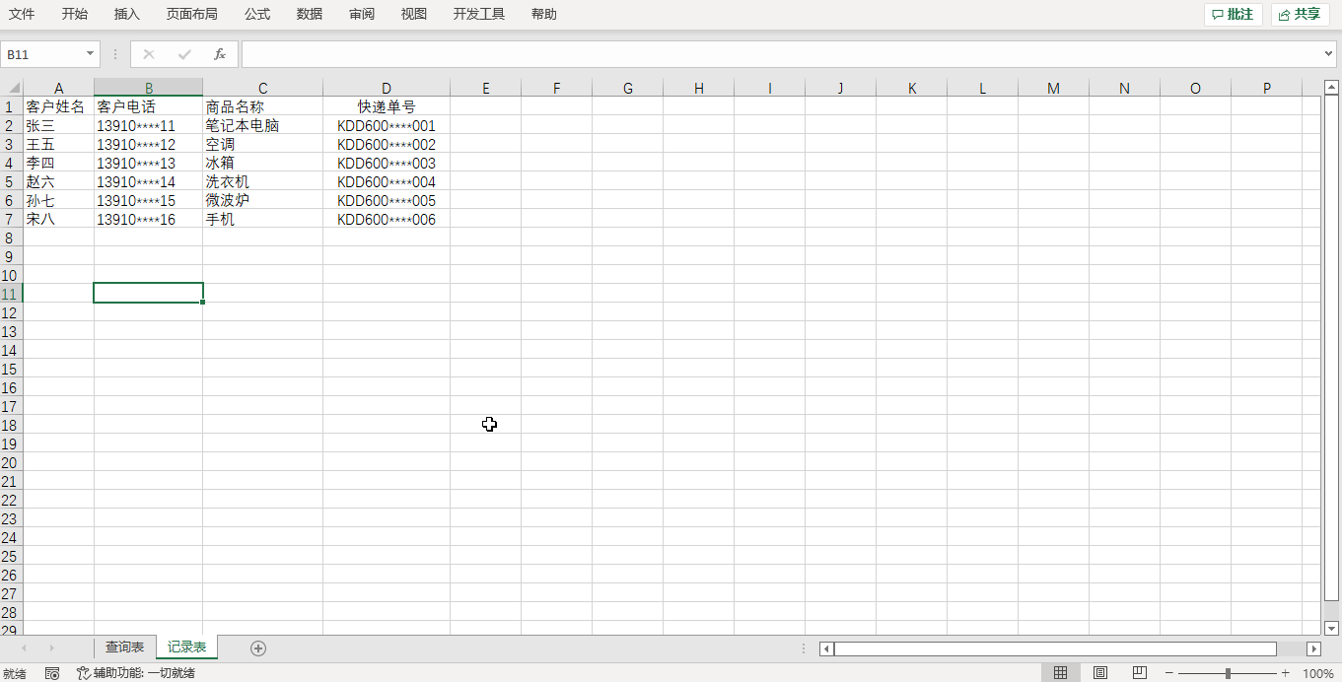Screen dimensions: 1342x682
Task: Click the cancel X icon in formula bar
Action: pos(149,54)
